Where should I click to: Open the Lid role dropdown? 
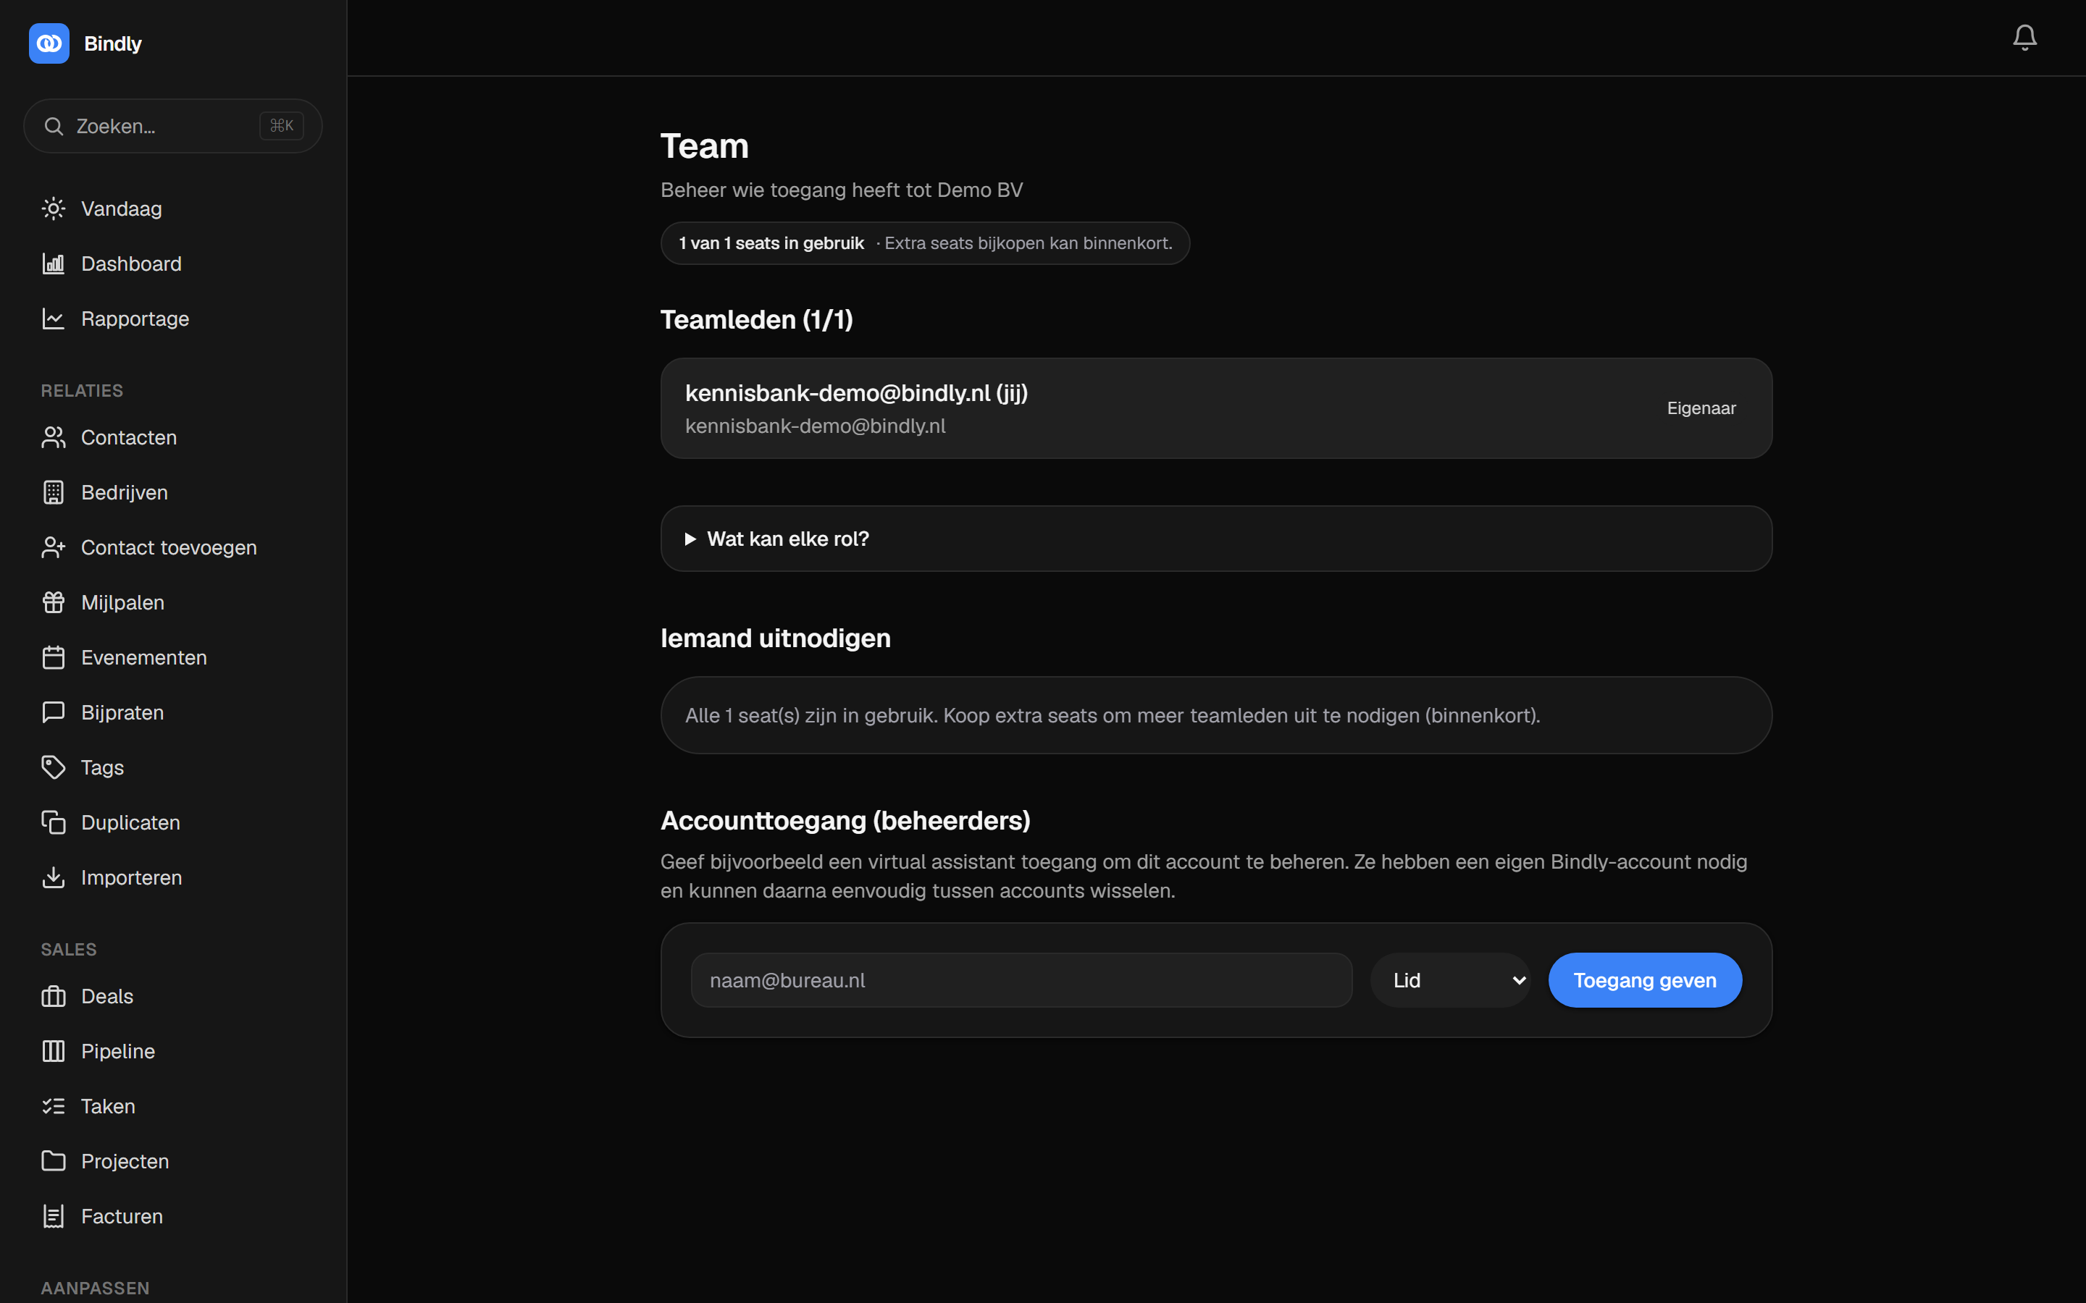pyautogui.click(x=1450, y=980)
